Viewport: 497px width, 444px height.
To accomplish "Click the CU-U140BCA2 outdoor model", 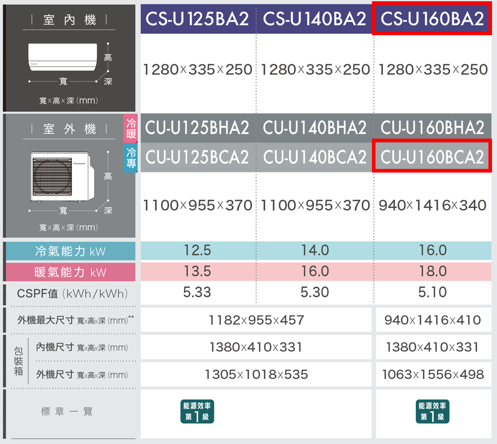I will tap(314, 157).
